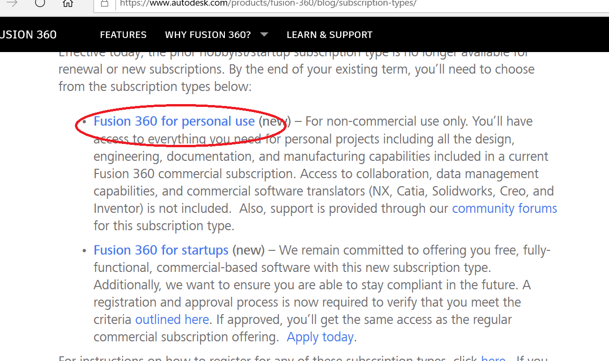Screen dimensions: 609x361
Task: Go to browser home page icon
Action: coord(68,3)
